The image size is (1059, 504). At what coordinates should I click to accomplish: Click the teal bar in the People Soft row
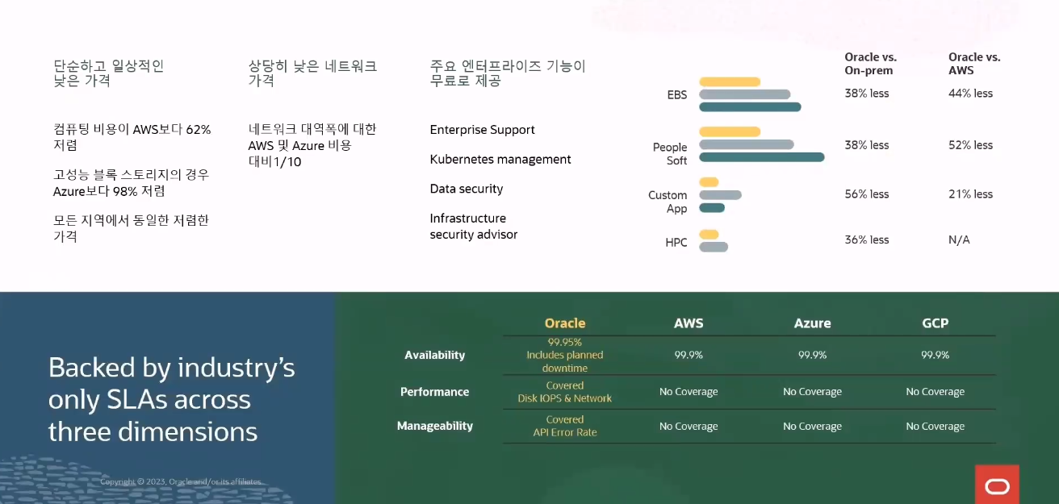(x=762, y=156)
